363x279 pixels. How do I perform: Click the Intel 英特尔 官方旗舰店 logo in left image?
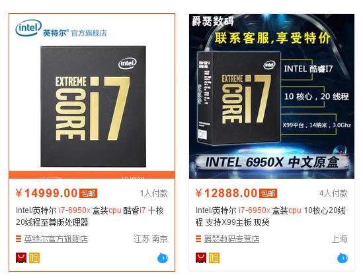[61, 28]
